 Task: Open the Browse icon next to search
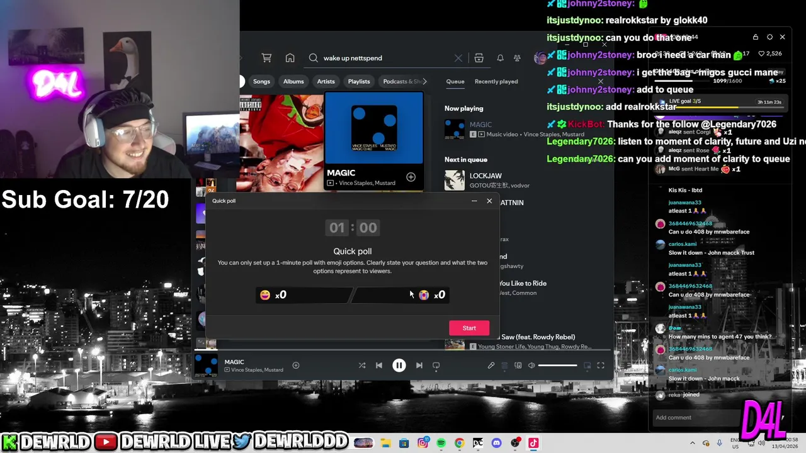click(x=479, y=58)
